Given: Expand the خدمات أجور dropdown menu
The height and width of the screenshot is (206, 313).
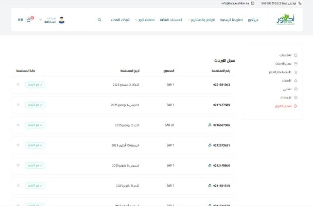Looking at the screenshot, I should pos(145,20).
